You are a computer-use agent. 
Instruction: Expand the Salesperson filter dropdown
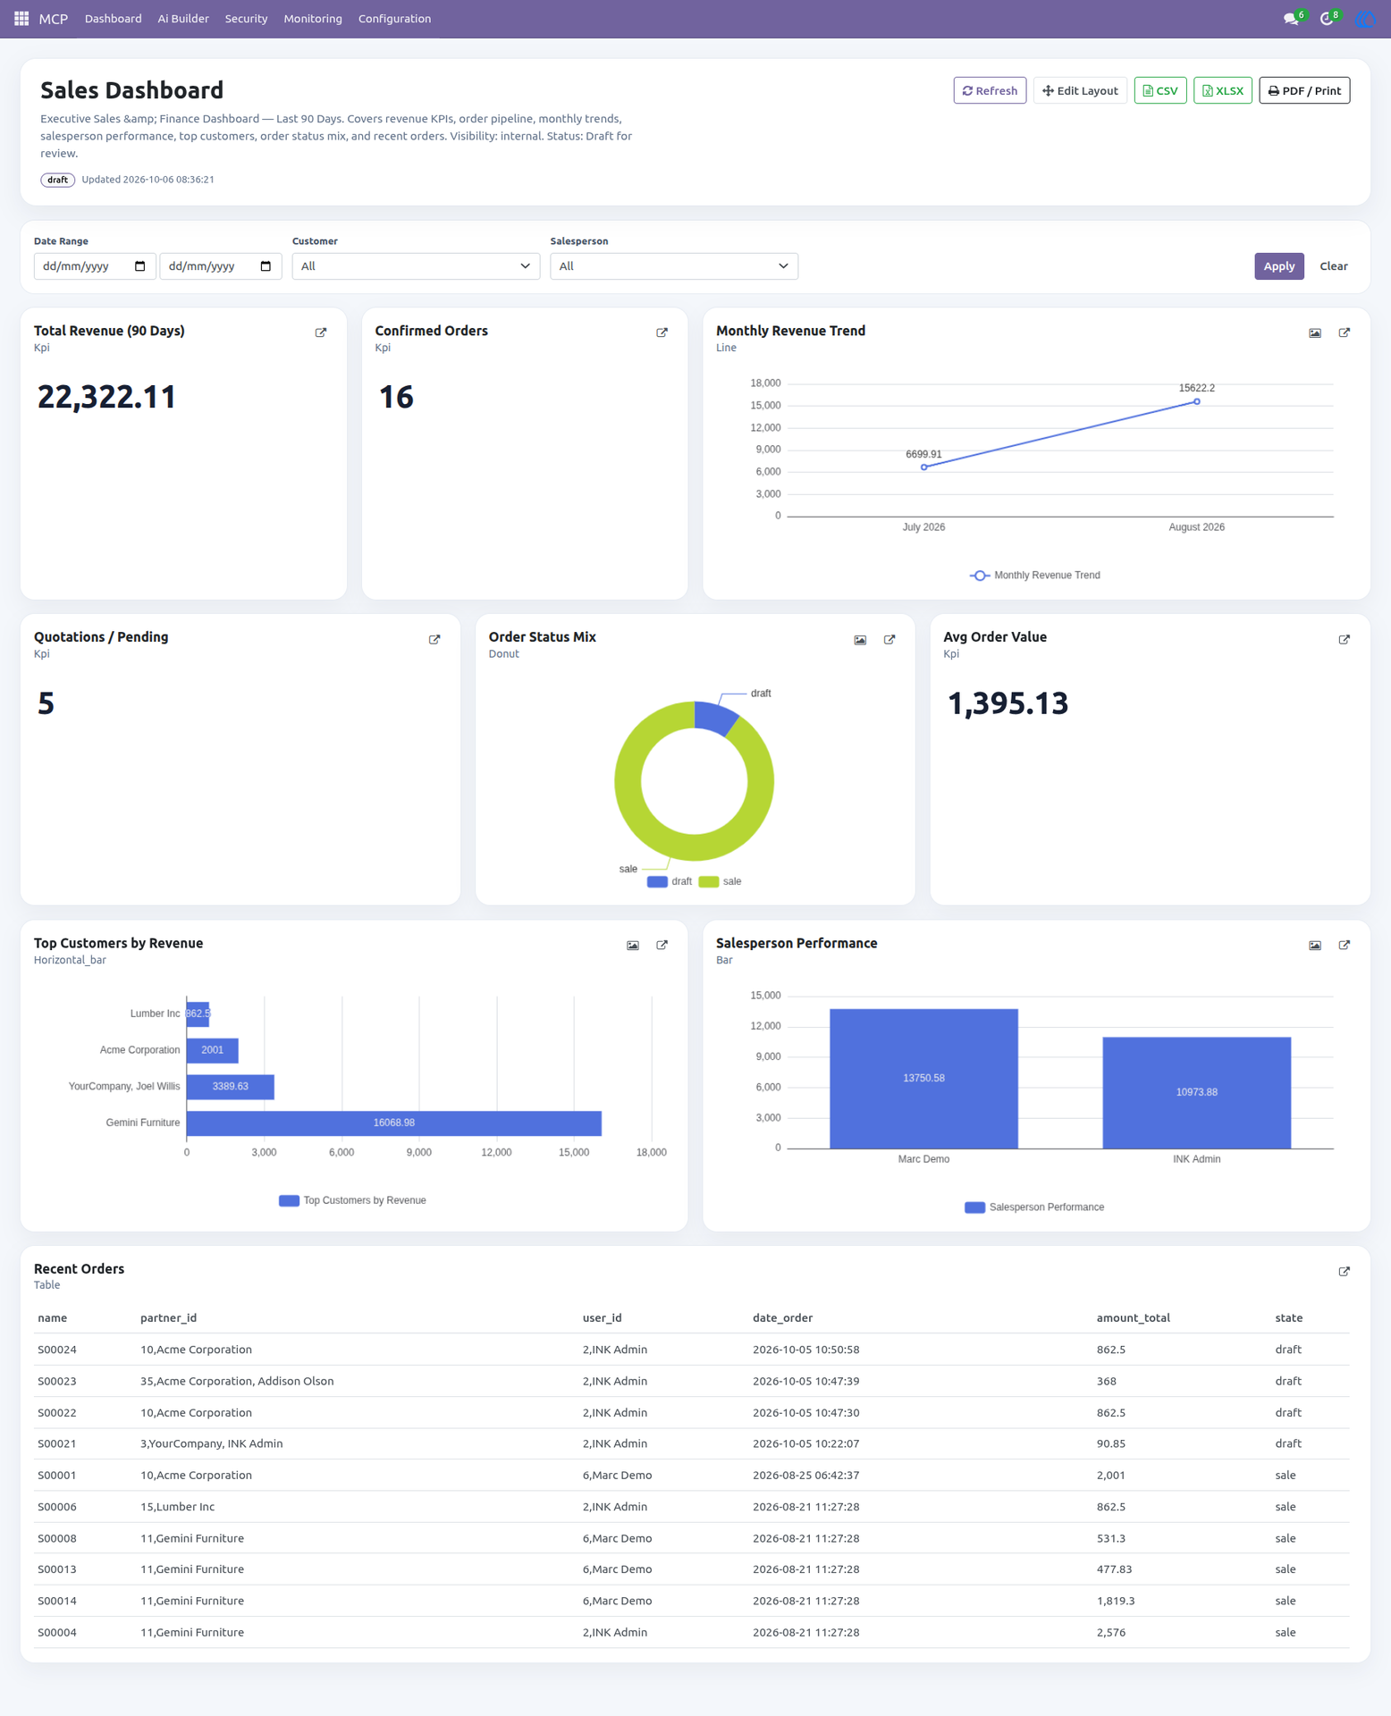point(673,266)
